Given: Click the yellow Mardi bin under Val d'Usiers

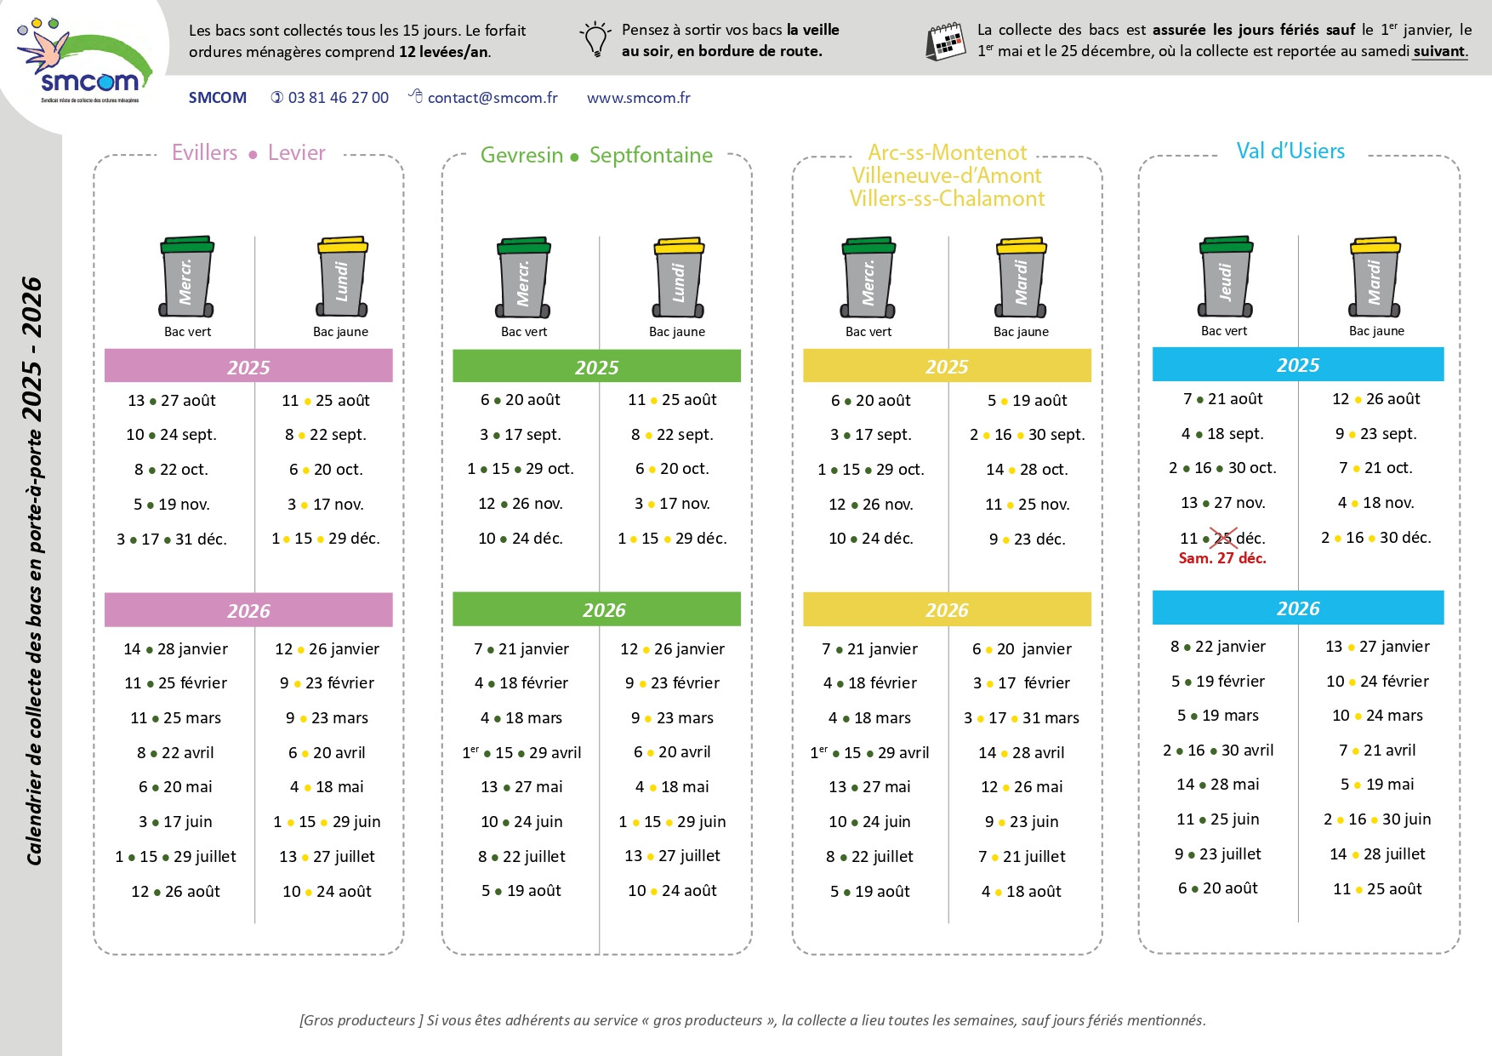Looking at the screenshot, I should coord(1375,277).
